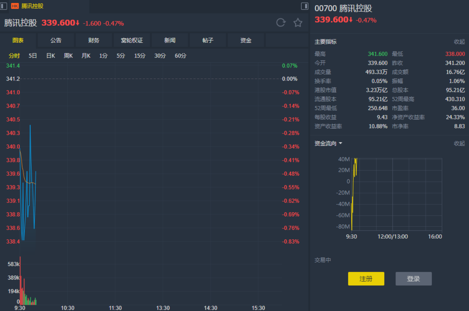This screenshot has width=469, height=311.
Task: Open the 资金流向 dropdown
Action: (x=328, y=144)
